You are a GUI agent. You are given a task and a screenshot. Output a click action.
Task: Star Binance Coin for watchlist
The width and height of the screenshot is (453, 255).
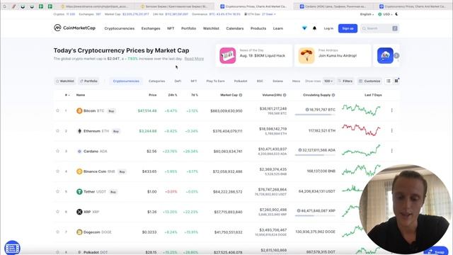coord(57,171)
